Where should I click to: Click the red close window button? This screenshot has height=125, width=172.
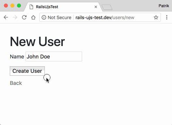(x=6, y=6)
